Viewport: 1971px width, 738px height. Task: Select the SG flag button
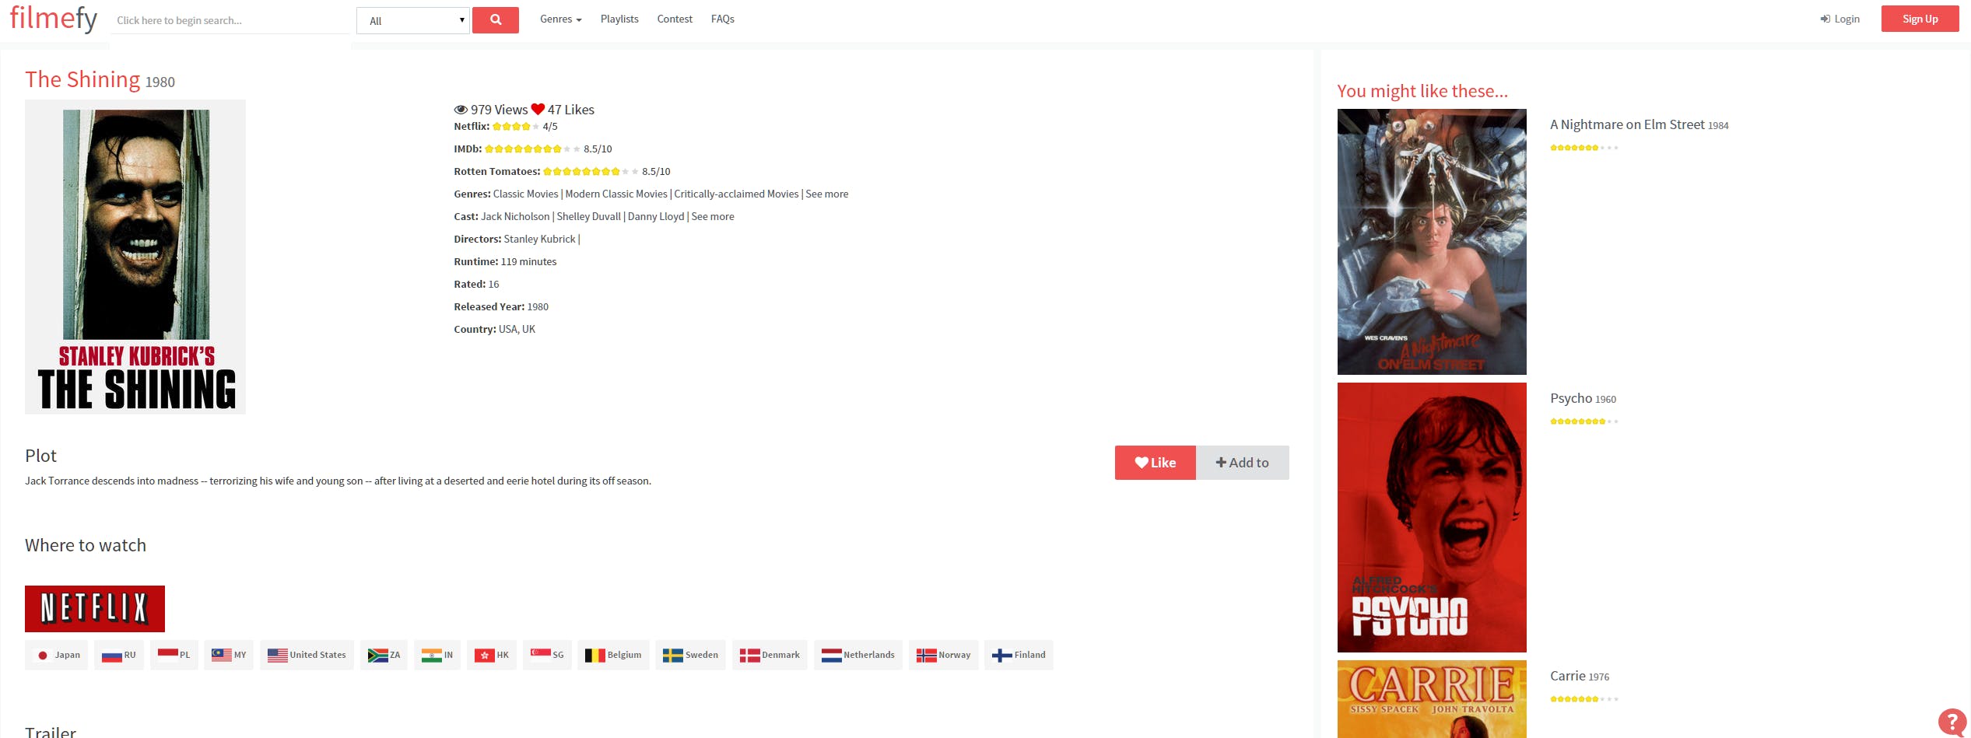pyautogui.click(x=547, y=655)
